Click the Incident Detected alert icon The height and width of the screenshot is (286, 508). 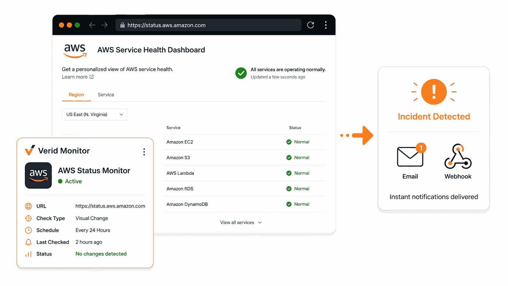pyautogui.click(x=434, y=92)
